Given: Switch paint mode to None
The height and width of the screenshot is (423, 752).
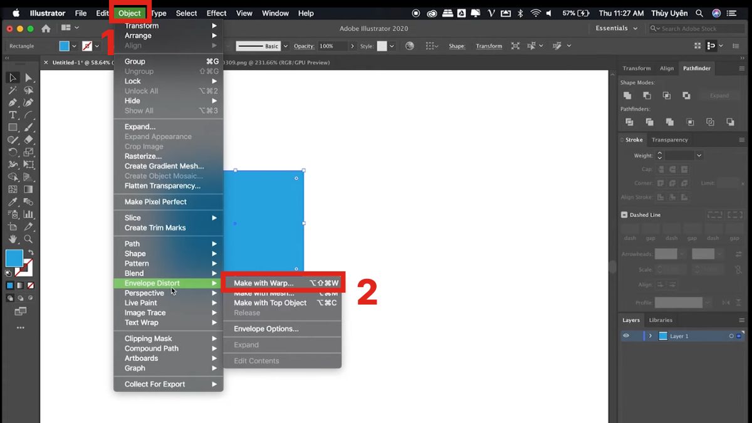Looking at the screenshot, I should click(x=30, y=286).
